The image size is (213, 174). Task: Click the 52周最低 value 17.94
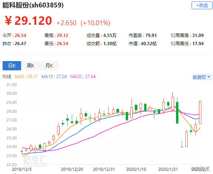pyautogui.click(x=198, y=44)
